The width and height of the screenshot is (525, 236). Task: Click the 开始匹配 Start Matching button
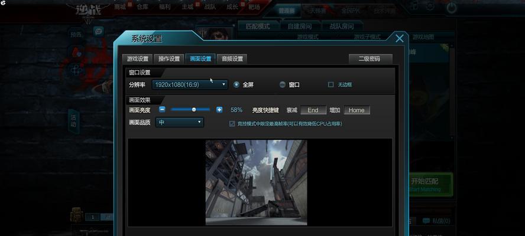click(x=429, y=185)
